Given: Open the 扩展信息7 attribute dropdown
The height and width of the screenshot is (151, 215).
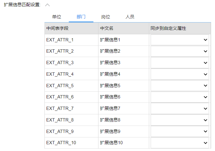Looking at the screenshot, I should pos(180,108).
